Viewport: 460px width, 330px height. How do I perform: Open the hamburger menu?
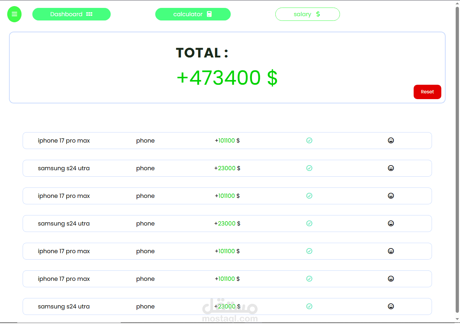[14, 14]
